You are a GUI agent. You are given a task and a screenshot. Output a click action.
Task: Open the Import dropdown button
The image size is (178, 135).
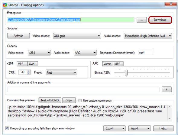coord(140,128)
